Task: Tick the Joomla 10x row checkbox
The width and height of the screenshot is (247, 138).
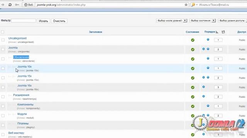Action: tap(3, 68)
